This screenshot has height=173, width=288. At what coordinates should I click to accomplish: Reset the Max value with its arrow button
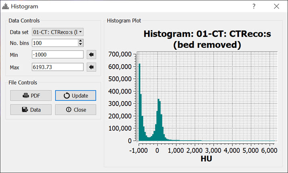(x=91, y=67)
